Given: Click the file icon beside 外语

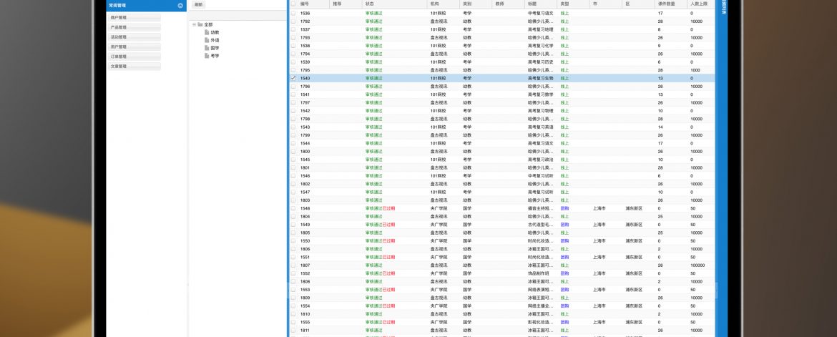Looking at the screenshot, I should [x=207, y=40].
